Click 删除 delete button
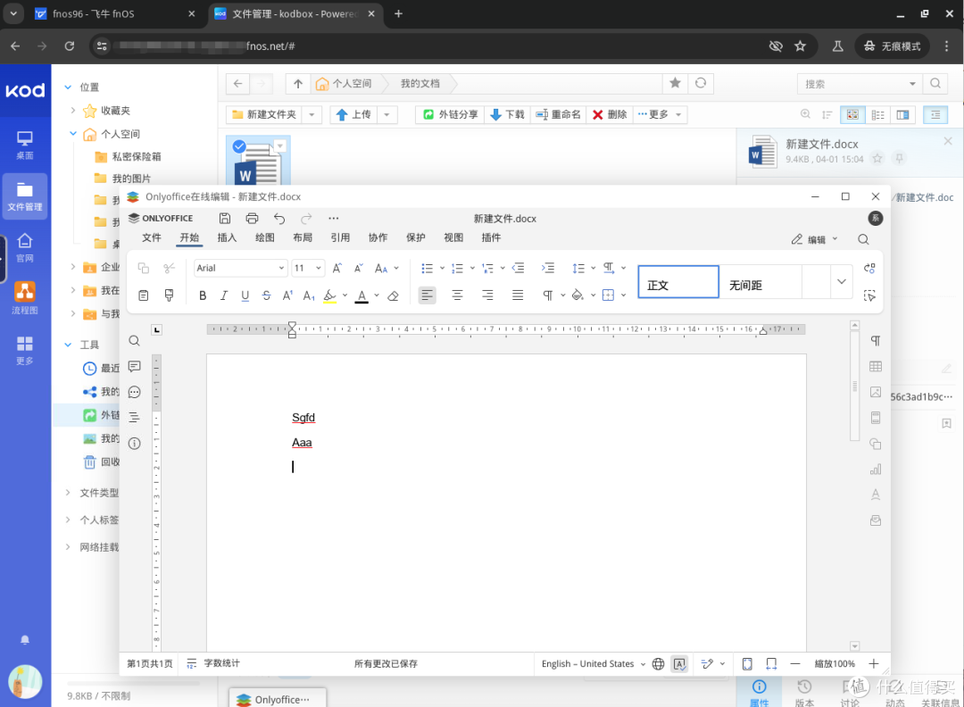964x707 pixels. pyautogui.click(x=610, y=115)
